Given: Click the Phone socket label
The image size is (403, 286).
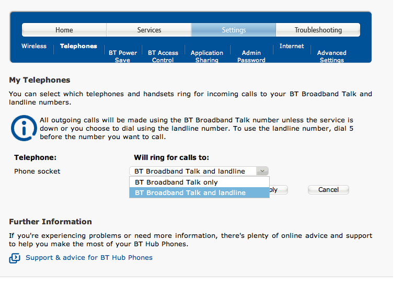Looking at the screenshot, I should 37,171.
